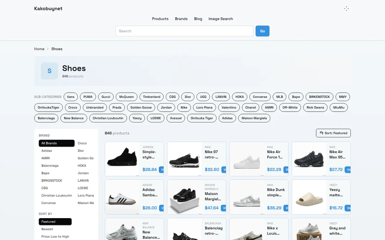Click the Nike Air Max 95 title
Screen dimensions: 385x240
[x=337, y=154]
